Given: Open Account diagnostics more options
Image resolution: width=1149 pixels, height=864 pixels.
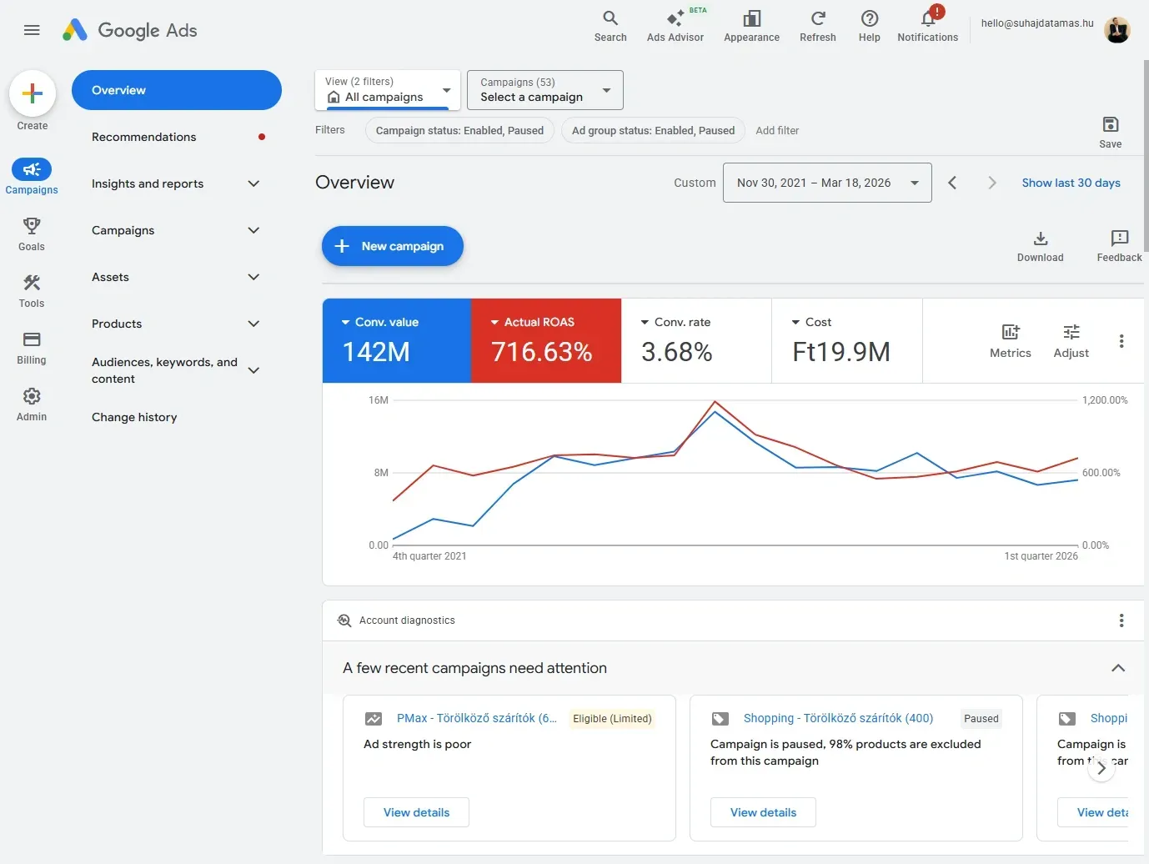Looking at the screenshot, I should (x=1121, y=620).
